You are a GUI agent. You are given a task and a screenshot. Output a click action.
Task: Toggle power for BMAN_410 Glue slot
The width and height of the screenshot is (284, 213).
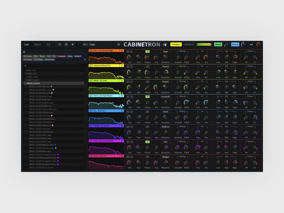pos(91,80)
